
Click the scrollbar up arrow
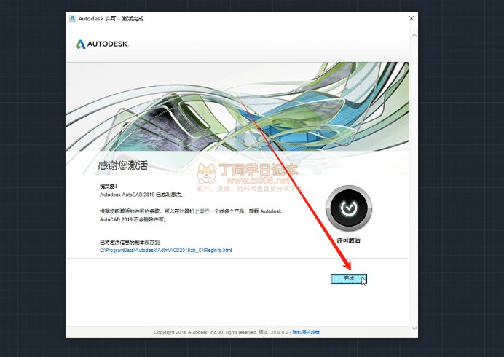(414, 36)
